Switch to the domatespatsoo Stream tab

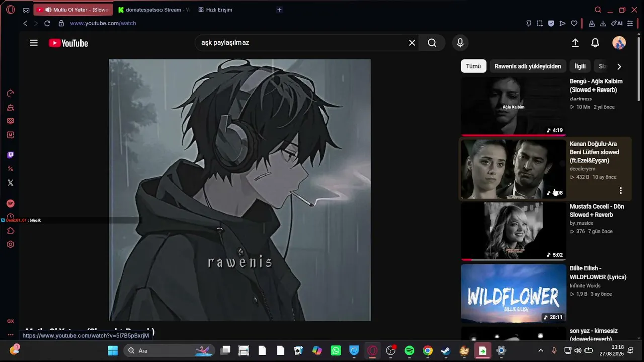pos(153,10)
